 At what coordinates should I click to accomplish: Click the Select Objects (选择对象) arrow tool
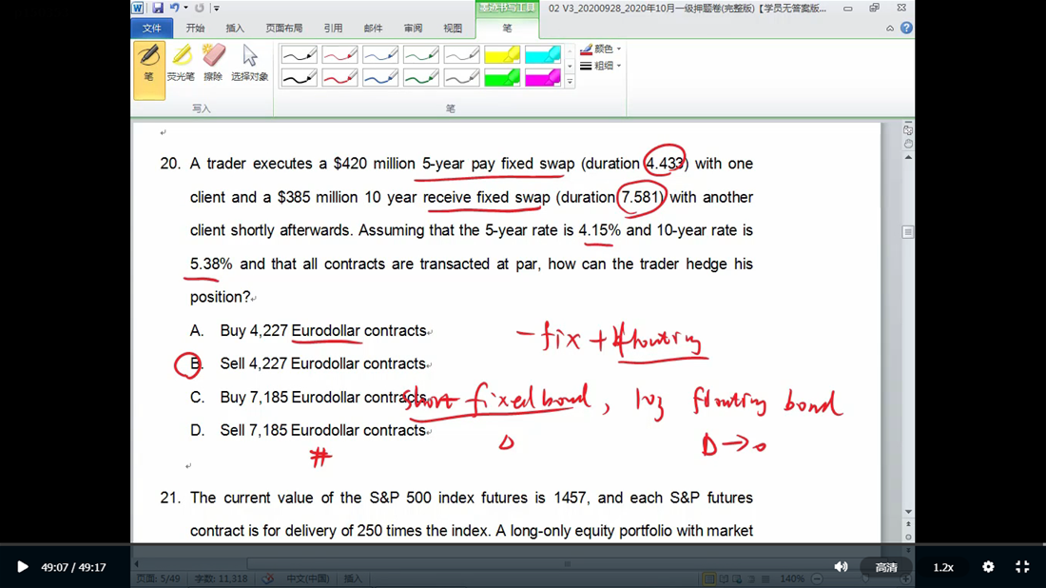click(249, 64)
